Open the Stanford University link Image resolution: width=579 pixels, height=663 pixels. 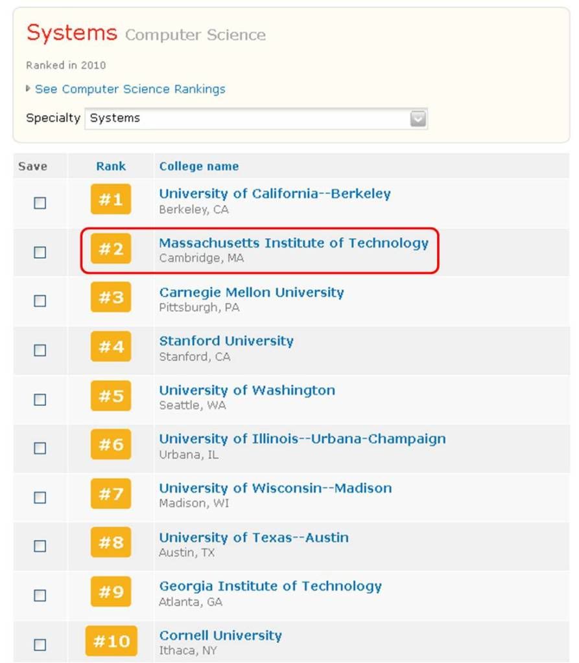pos(226,341)
